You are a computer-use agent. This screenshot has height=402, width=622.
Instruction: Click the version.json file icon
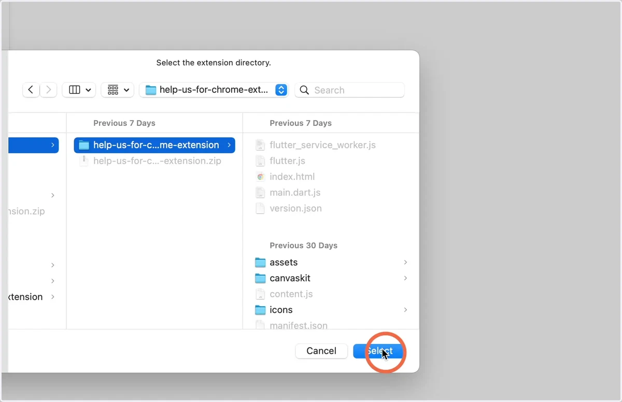(x=260, y=208)
